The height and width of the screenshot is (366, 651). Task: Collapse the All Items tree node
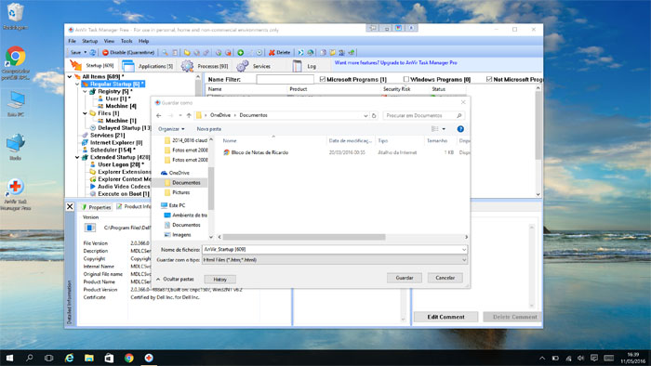tap(70, 77)
